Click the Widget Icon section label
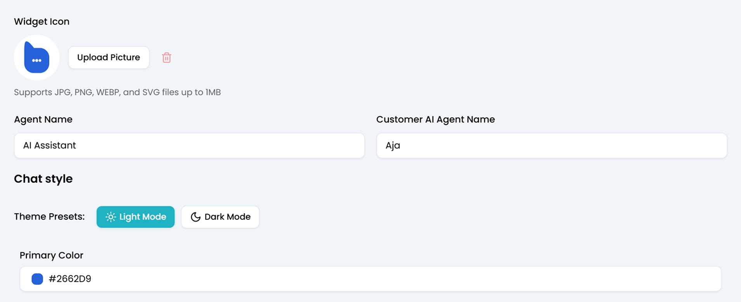Image resolution: width=741 pixels, height=302 pixels. point(42,21)
